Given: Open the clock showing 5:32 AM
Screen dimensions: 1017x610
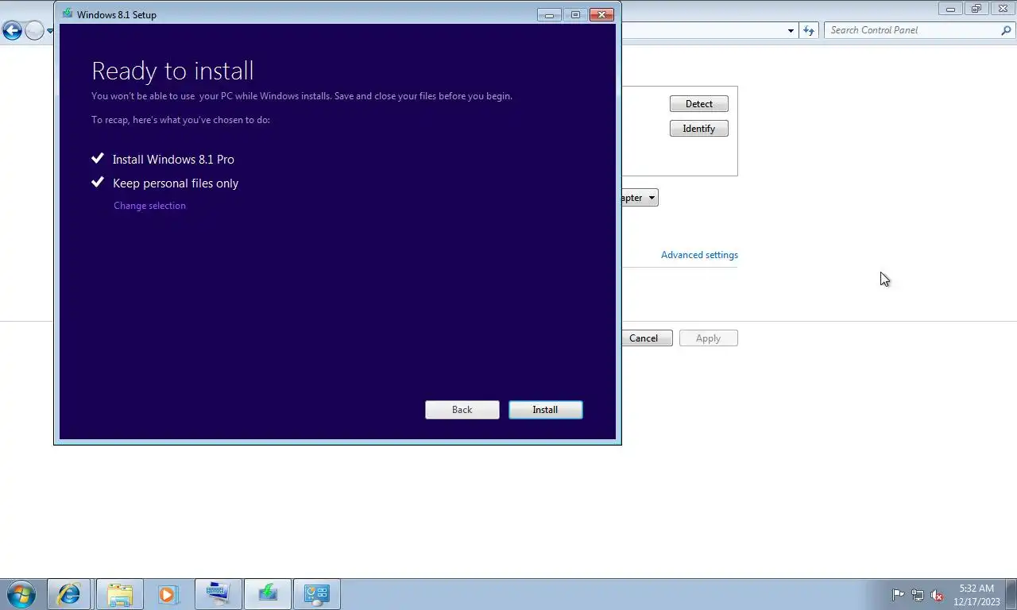Looking at the screenshot, I should coord(976,595).
